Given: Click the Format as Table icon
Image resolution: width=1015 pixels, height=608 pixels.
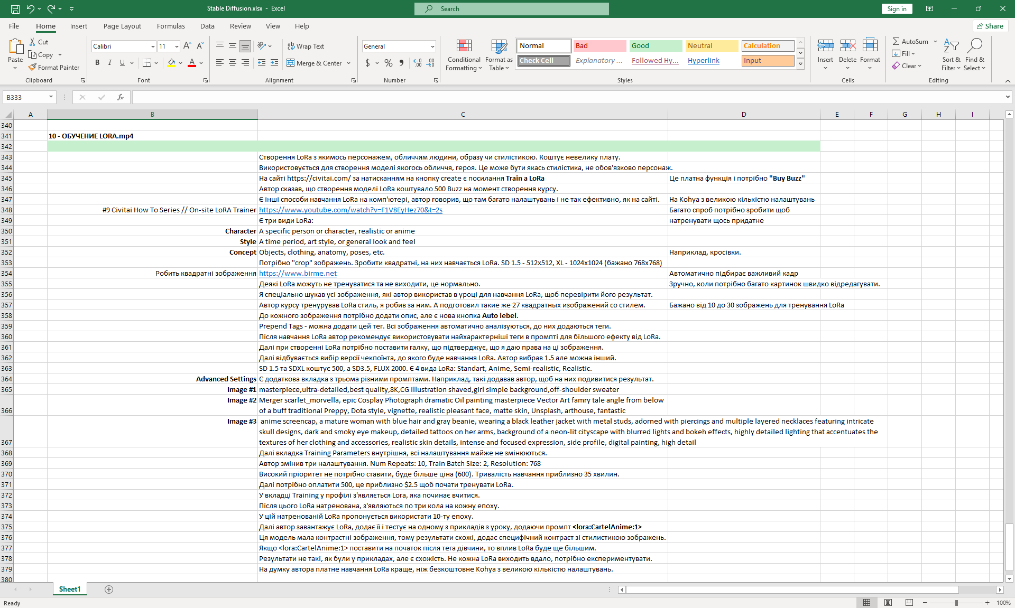Looking at the screenshot, I should pyautogui.click(x=499, y=46).
